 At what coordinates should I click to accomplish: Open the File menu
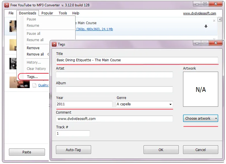point(11,13)
